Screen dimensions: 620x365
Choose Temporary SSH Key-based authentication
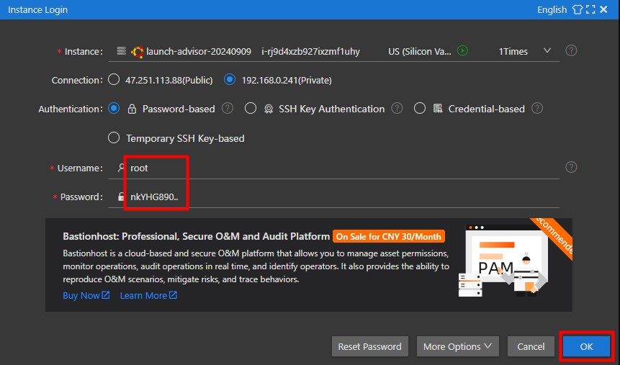coord(114,138)
